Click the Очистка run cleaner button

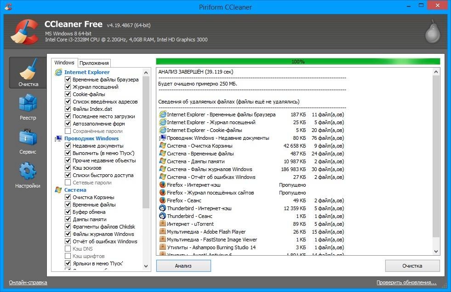[x=412, y=266]
